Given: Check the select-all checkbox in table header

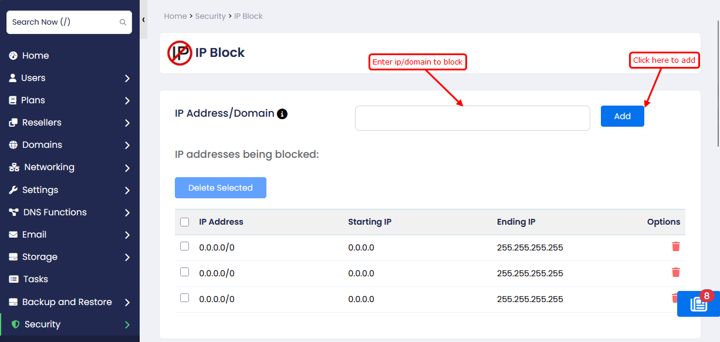Looking at the screenshot, I should tap(185, 222).
